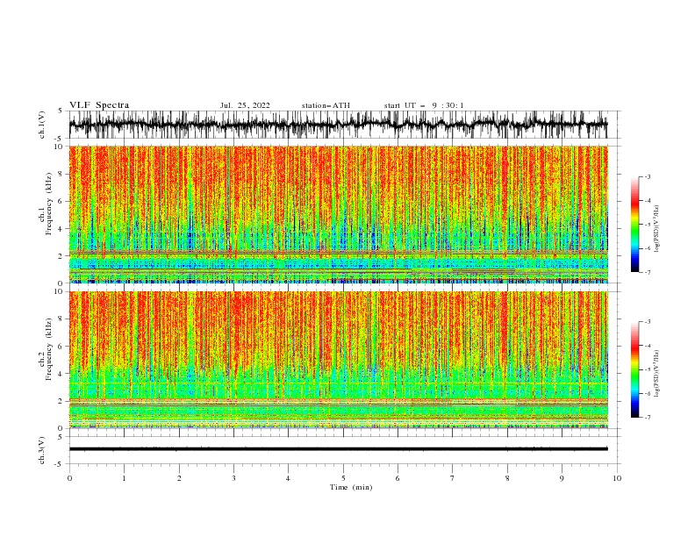This screenshot has width=695, height=537.
Task: Click the date "Jul. 25, 2022"
Action: pyautogui.click(x=245, y=105)
